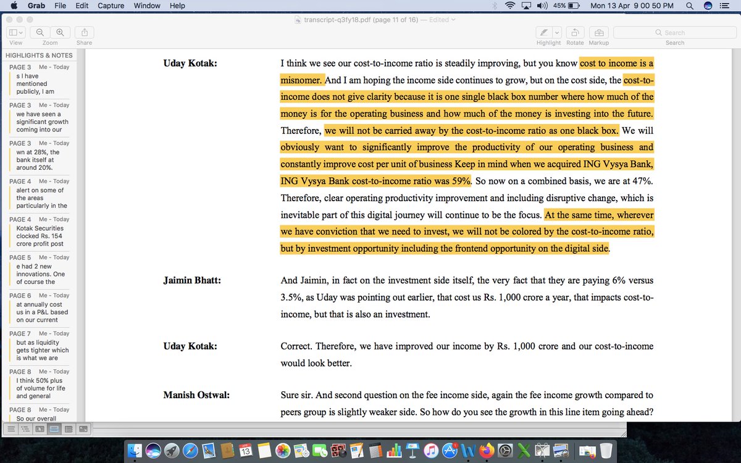Click the HIGHLIGHTS & NOTES sidebar header
Screen dimensions: 741x463
[x=39, y=55]
